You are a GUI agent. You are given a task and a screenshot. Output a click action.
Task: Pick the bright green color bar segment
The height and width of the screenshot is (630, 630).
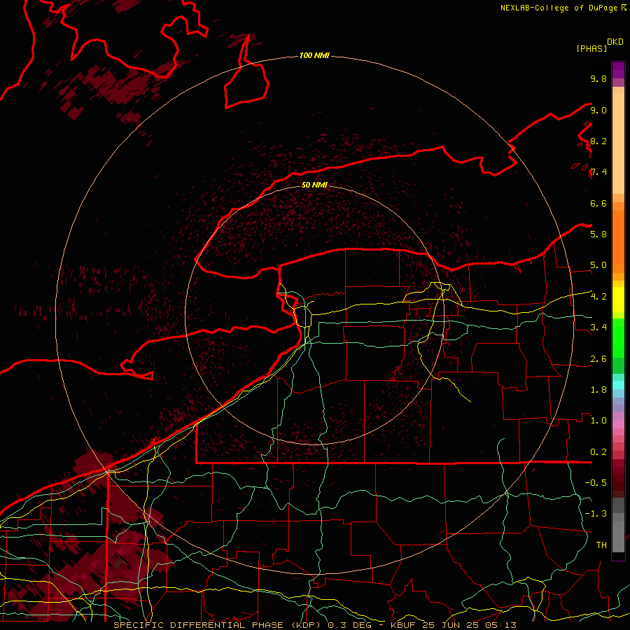coord(618,338)
